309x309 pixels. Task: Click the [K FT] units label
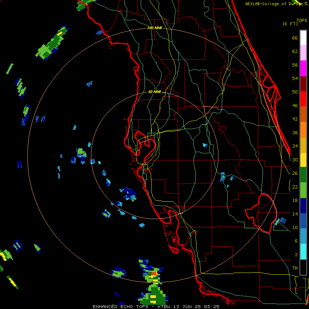tap(290, 24)
